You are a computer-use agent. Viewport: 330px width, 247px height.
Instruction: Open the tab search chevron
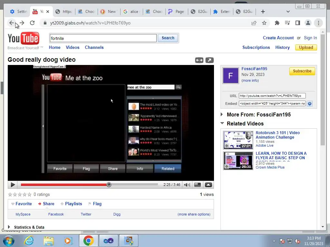coord(288,12)
